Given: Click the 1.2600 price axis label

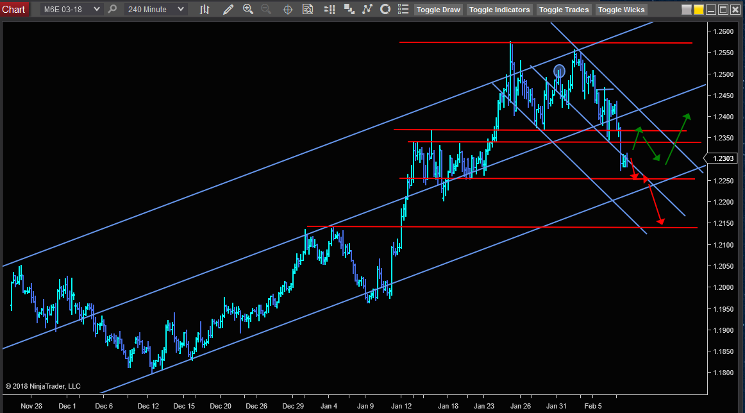Looking at the screenshot, I should (x=723, y=32).
